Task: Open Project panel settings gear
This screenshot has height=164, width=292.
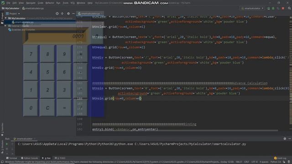Action: tap(68, 14)
